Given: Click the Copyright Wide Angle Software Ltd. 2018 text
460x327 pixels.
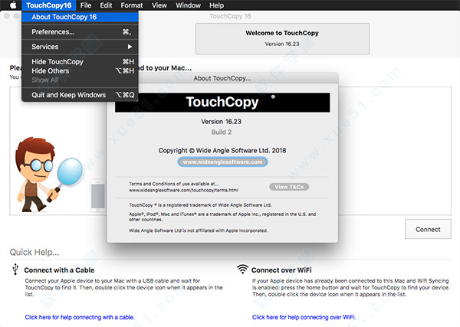Looking at the screenshot, I should coord(222,150).
